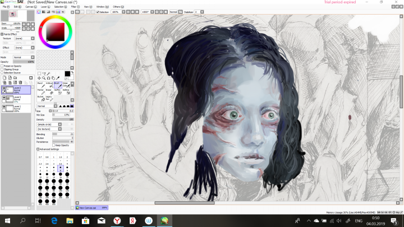Select the Bucket fill tool
Image resolution: width=404 pixels, height=227 pixels.
click(x=40, y=98)
